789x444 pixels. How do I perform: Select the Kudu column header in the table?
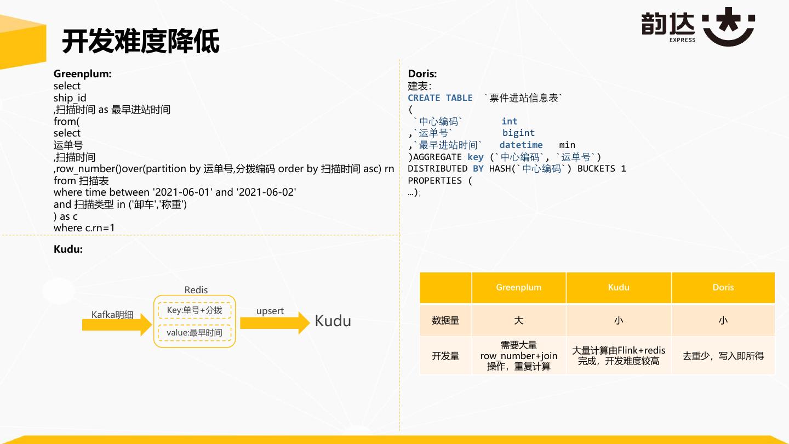coord(619,287)
